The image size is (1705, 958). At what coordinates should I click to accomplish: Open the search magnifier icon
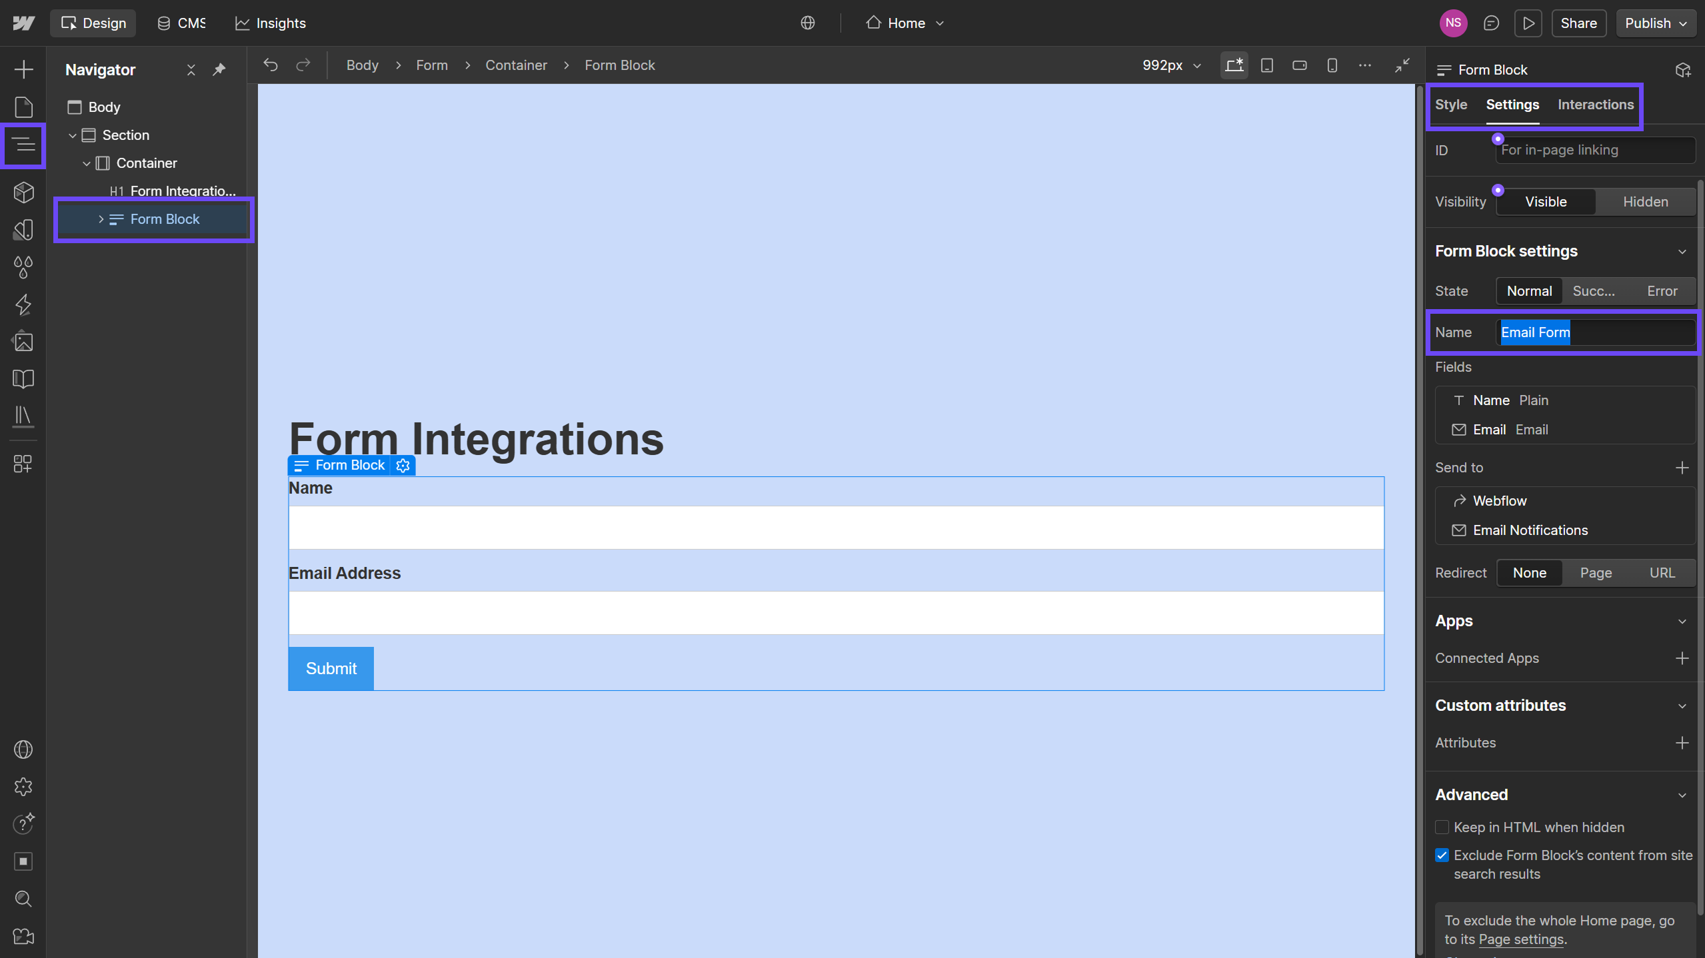[23, 899]
